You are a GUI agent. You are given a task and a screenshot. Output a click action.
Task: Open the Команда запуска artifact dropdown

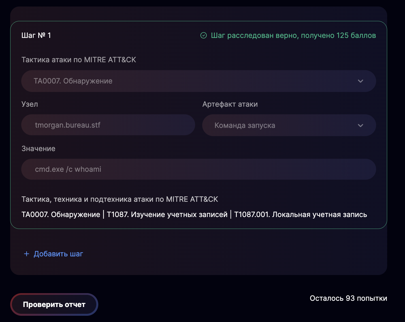coord(289,125)
